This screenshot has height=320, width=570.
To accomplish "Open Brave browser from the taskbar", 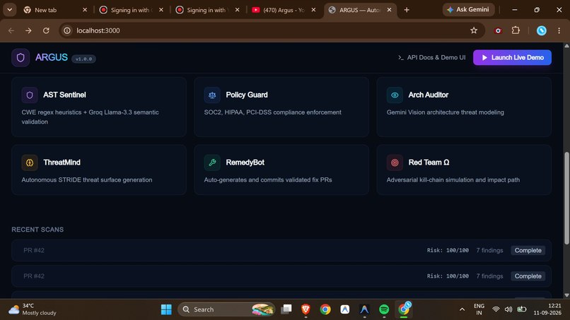I will [x=306, y=309].
